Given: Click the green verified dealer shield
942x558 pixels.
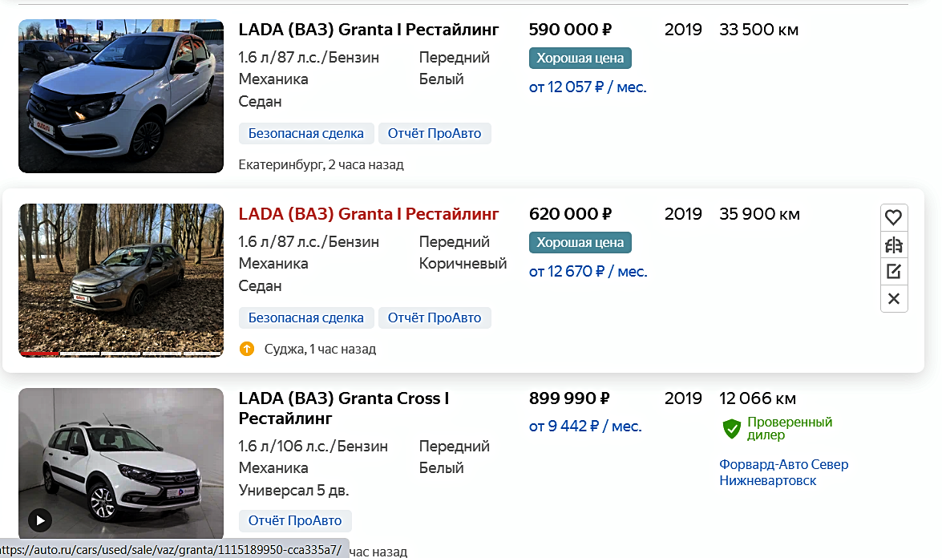Looking at the screenshot, I should (x=731, y=429).
